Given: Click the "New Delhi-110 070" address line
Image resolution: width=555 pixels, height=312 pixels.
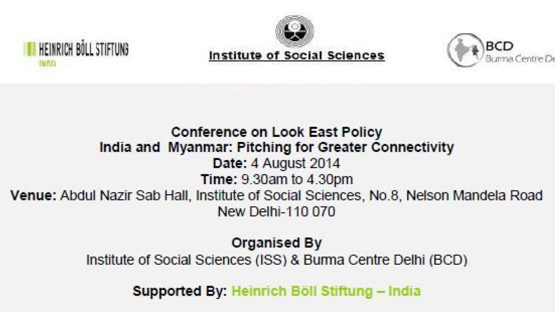Looking at the screenshot, I should (x=277, y=211).
